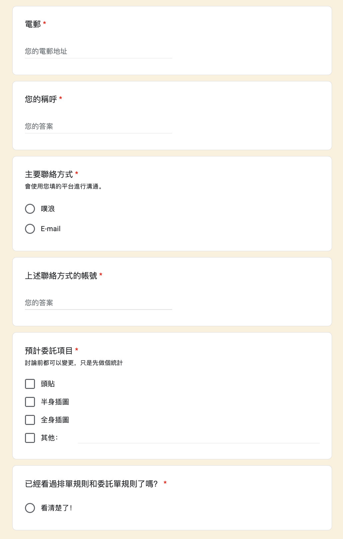Select the 噗浪 radio option
The width and height of the screenshot is (343, 539).
30,209
